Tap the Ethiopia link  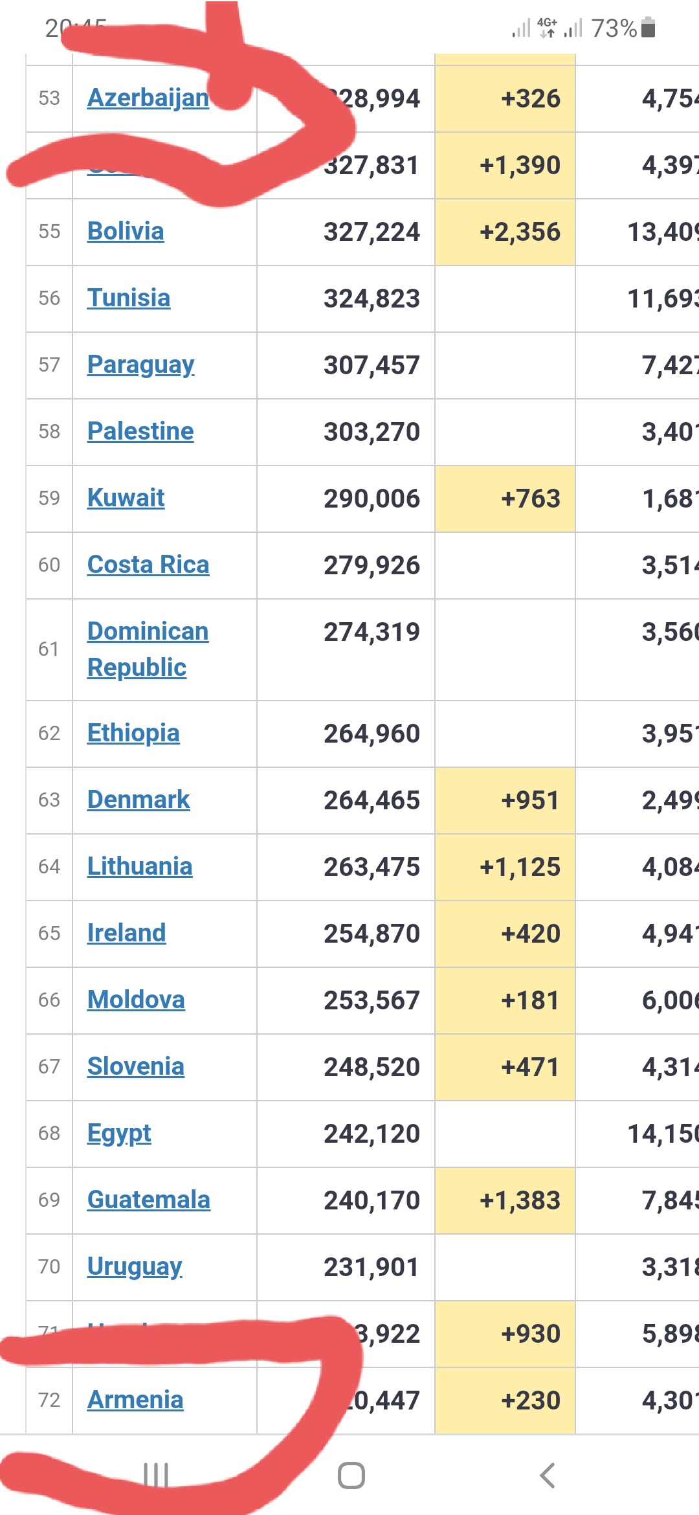point(133,733)
